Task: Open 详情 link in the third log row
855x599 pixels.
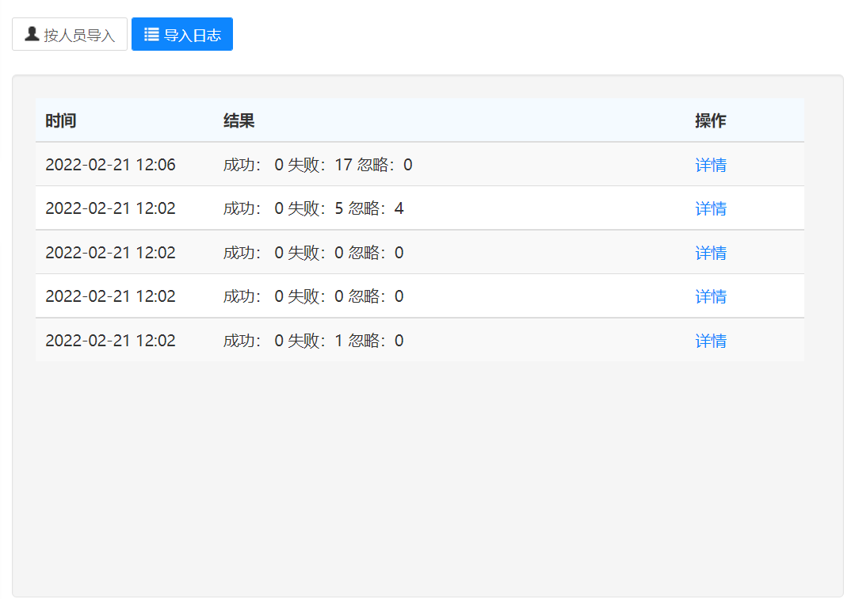Action: tap(711, 253)
